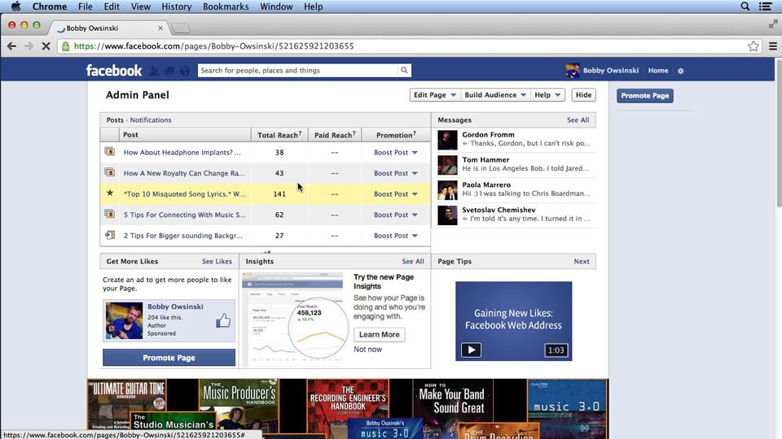Click the page vertical scrollbar
The height and width of the screenshot is (439, 782).
tap(778, 133)
